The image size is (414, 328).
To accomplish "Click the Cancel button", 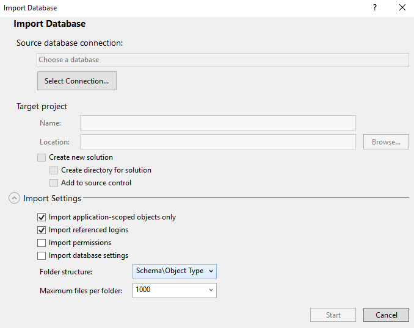I will pyautogui.click(x=386, y=315).
